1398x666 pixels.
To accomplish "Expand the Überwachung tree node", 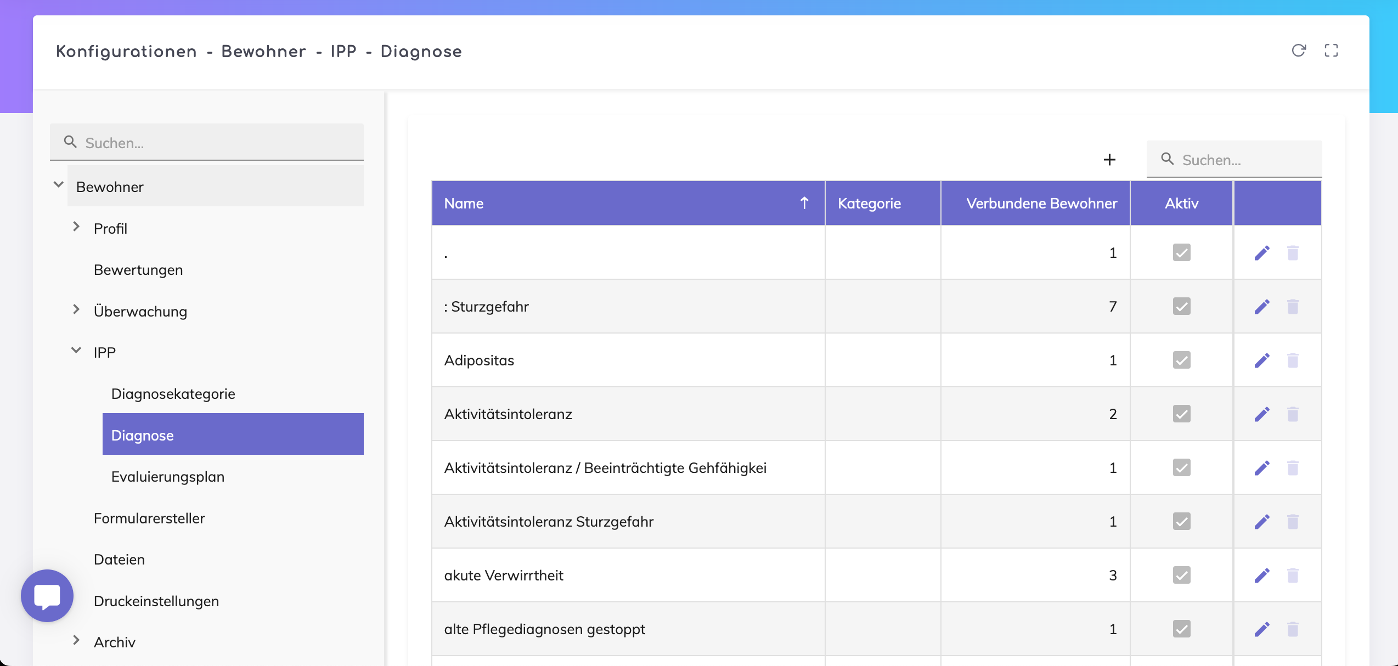I will pyautogui.click(x=76, y=309).
